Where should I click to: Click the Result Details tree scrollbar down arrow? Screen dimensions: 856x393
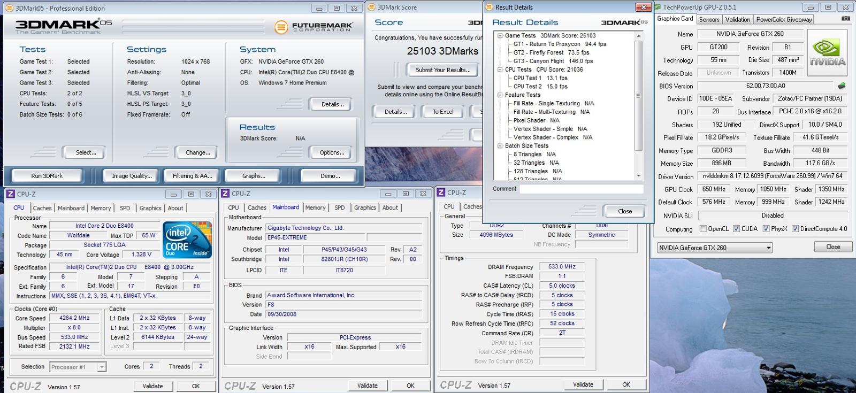pyautogui.click(x=638, y=176)
